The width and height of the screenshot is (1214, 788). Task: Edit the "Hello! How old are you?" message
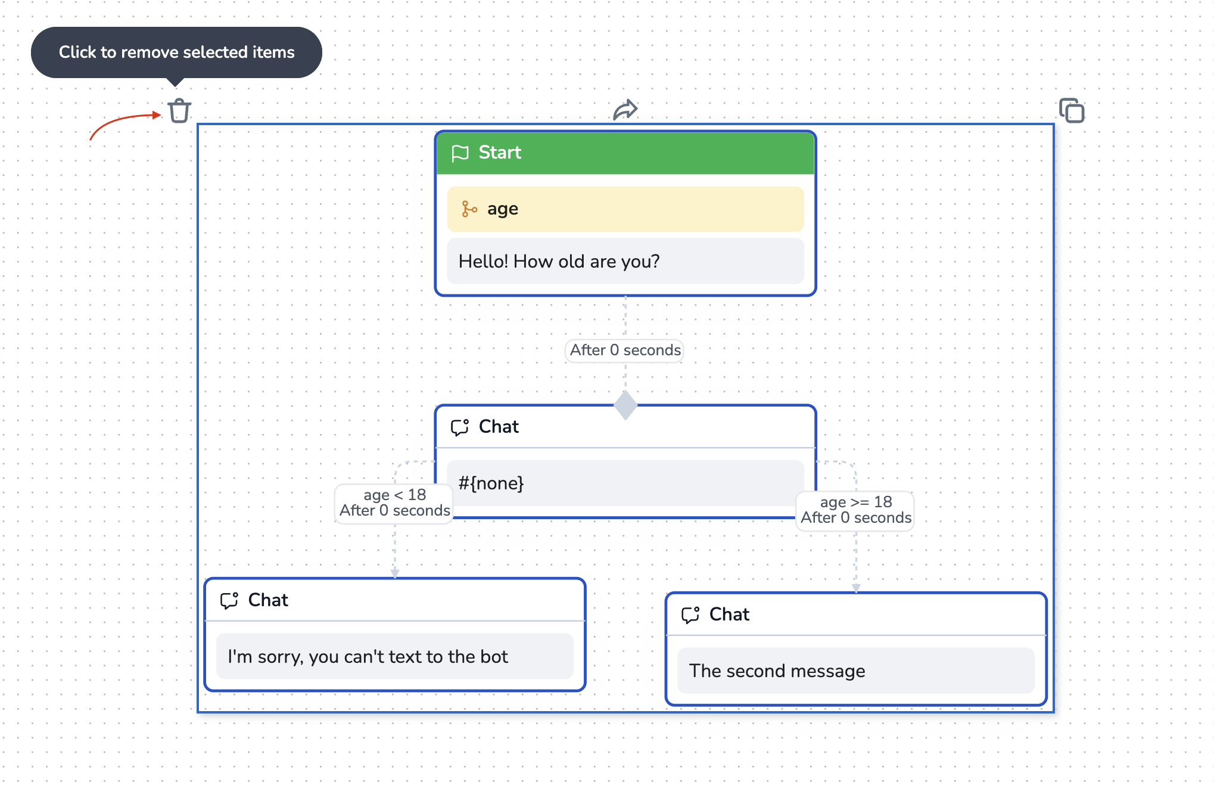625,262
